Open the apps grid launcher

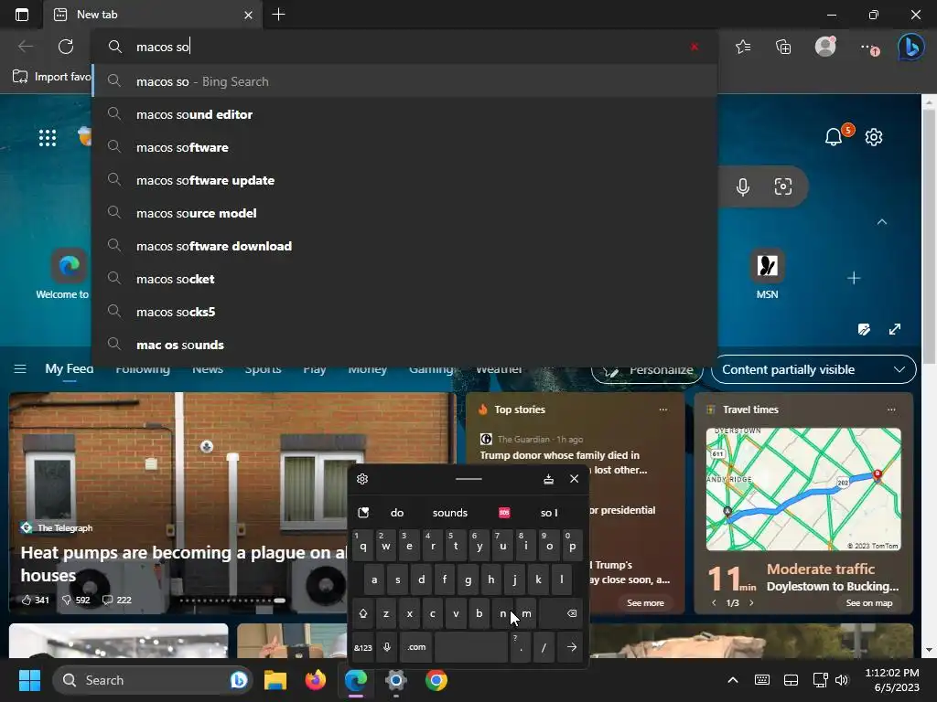(x=48, y=137)
